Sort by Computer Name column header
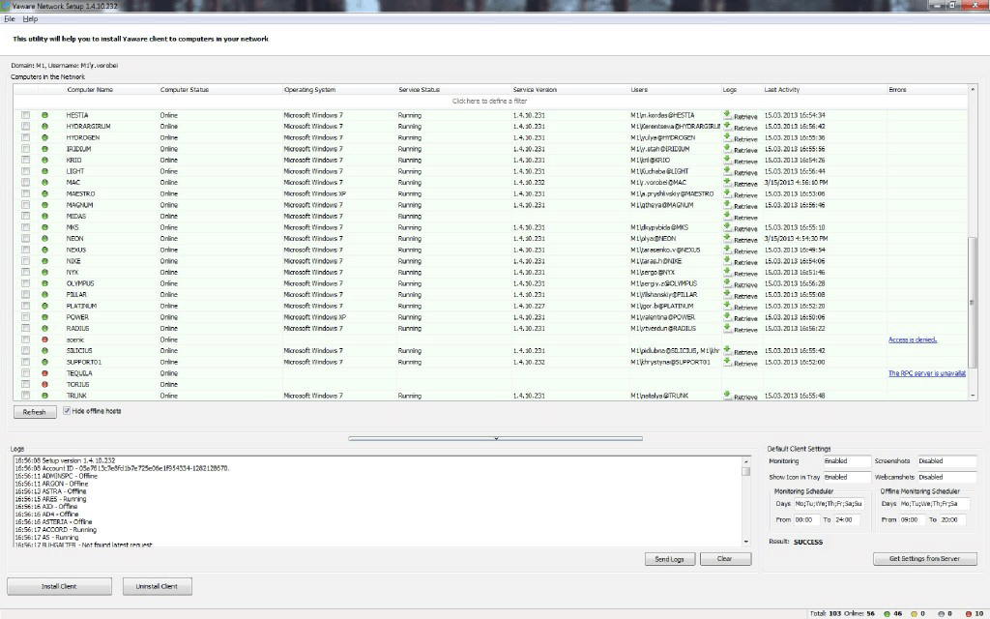Image resolution: width=990 pixels, height=619 pixels. (x=90, y=90)
